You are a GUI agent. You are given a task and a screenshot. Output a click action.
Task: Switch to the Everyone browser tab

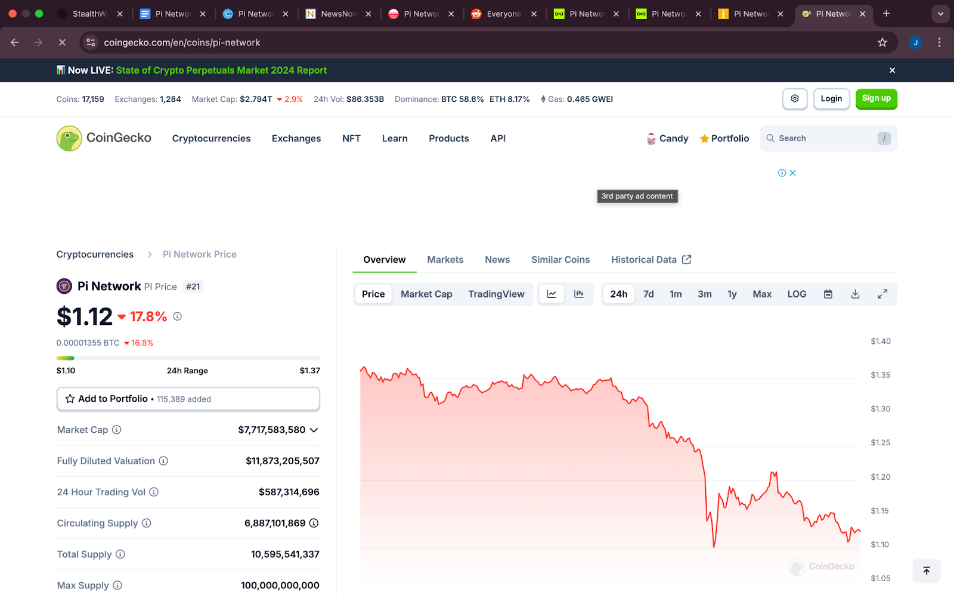pyautogui.click(x=504, y=14)
